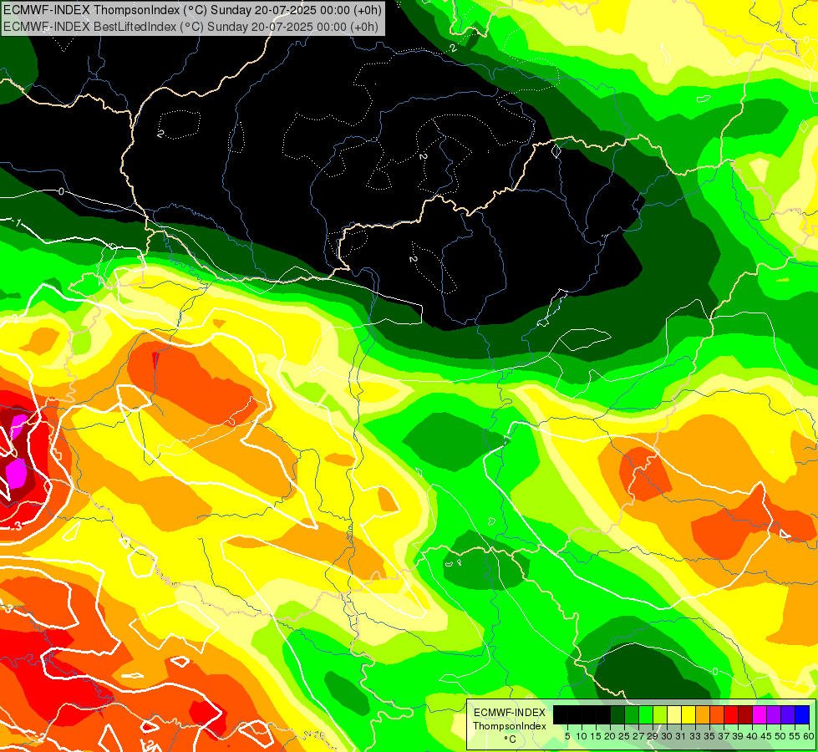Click the legend tick value 37
This screenshot has width=818, height=752.
724,736
